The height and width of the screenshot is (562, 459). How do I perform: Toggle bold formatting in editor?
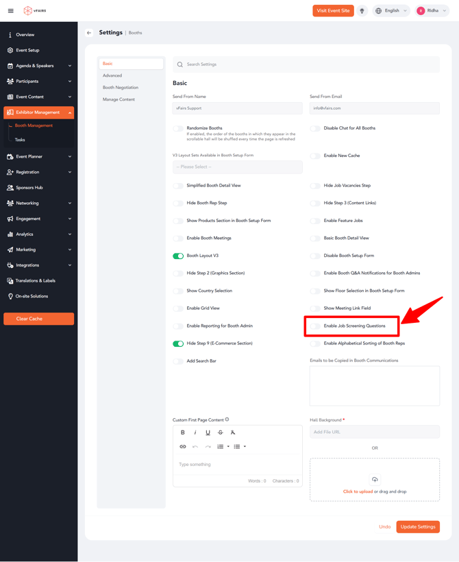tap(183, 432)
